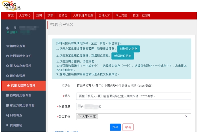The width and height of the screenshot is (197, 132).
Task: Open 费用报销 in the sidebar
Action: click(16, 125)
